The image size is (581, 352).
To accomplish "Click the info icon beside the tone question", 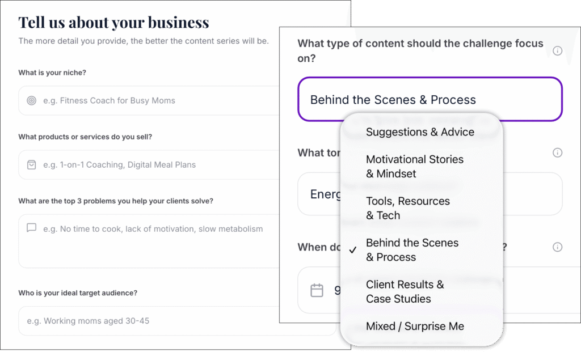I will click(557, 152).
